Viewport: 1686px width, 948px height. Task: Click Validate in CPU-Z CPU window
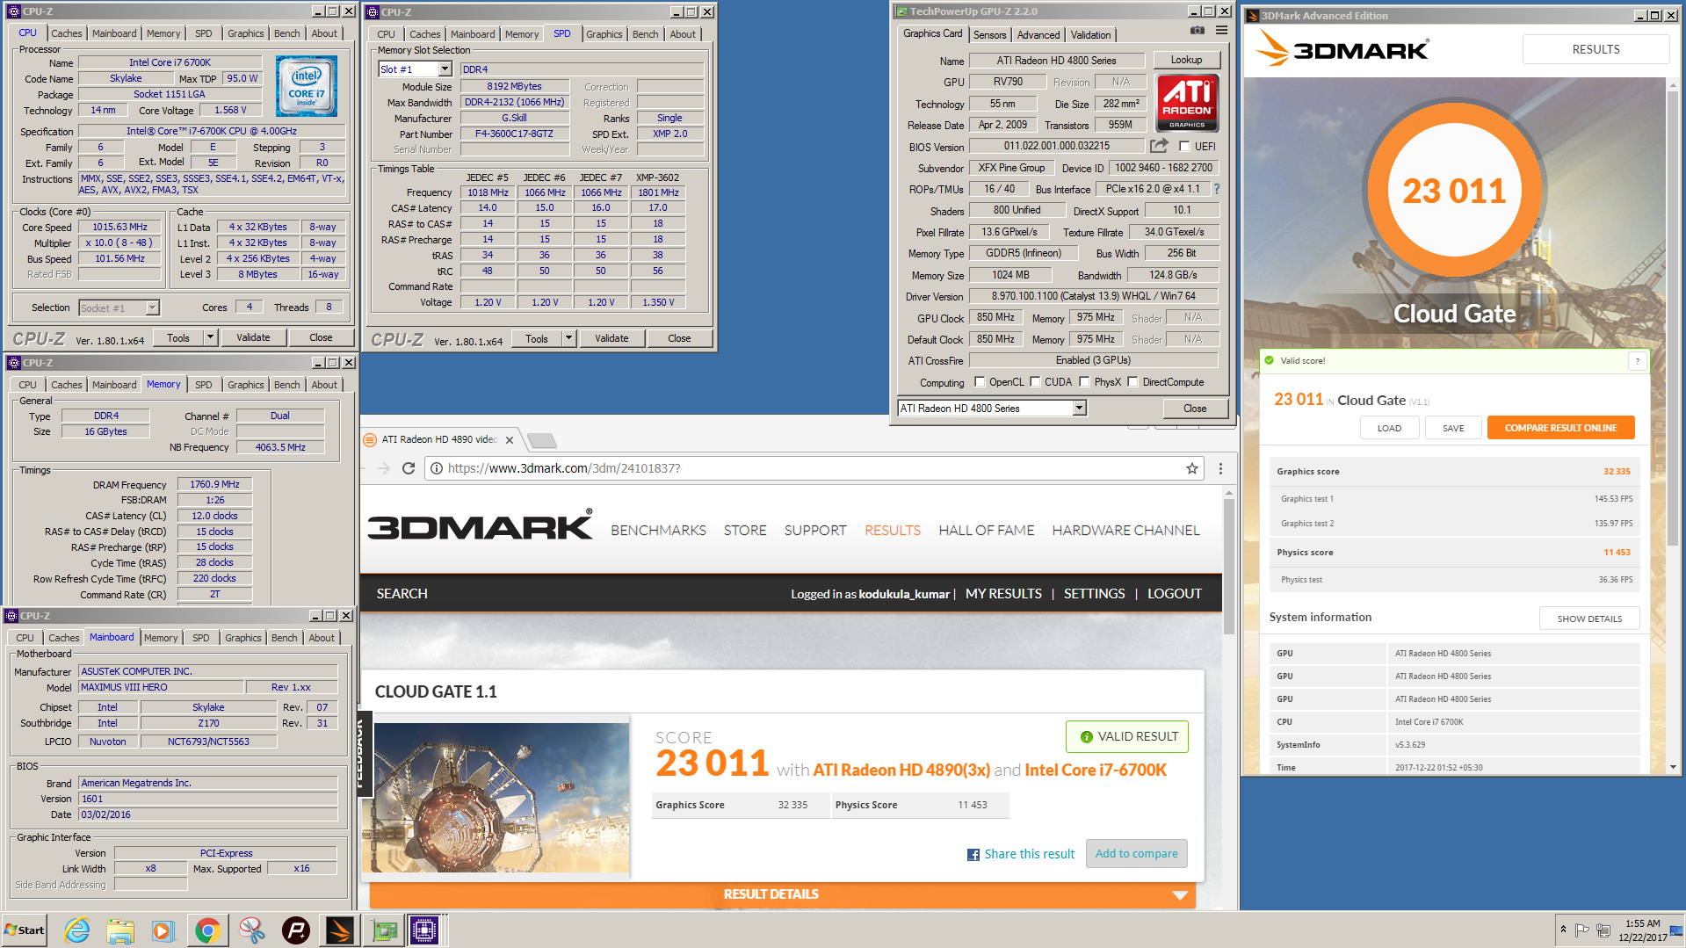tap(253, 337)
